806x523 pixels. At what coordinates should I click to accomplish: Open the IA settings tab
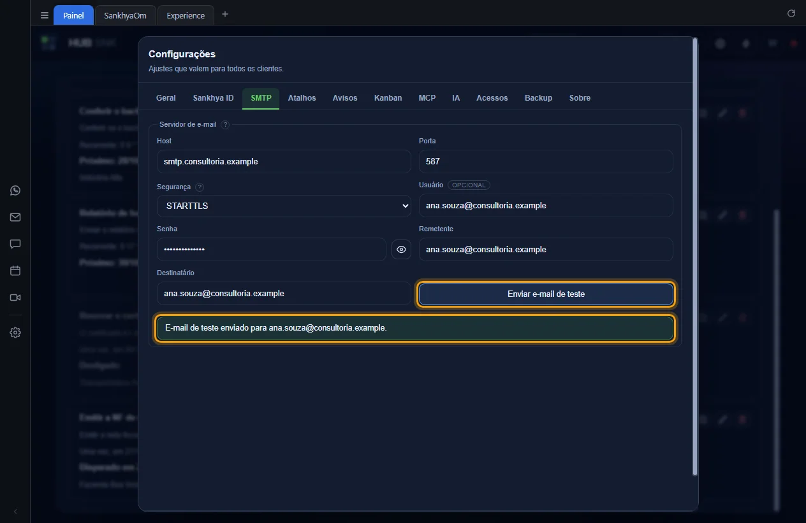456,98
